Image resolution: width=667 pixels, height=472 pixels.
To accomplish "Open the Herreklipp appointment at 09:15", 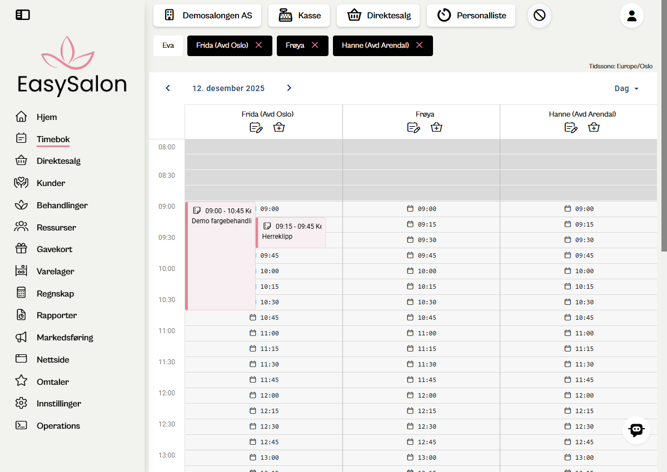I will pyautogui.click(x=291, y=233).
